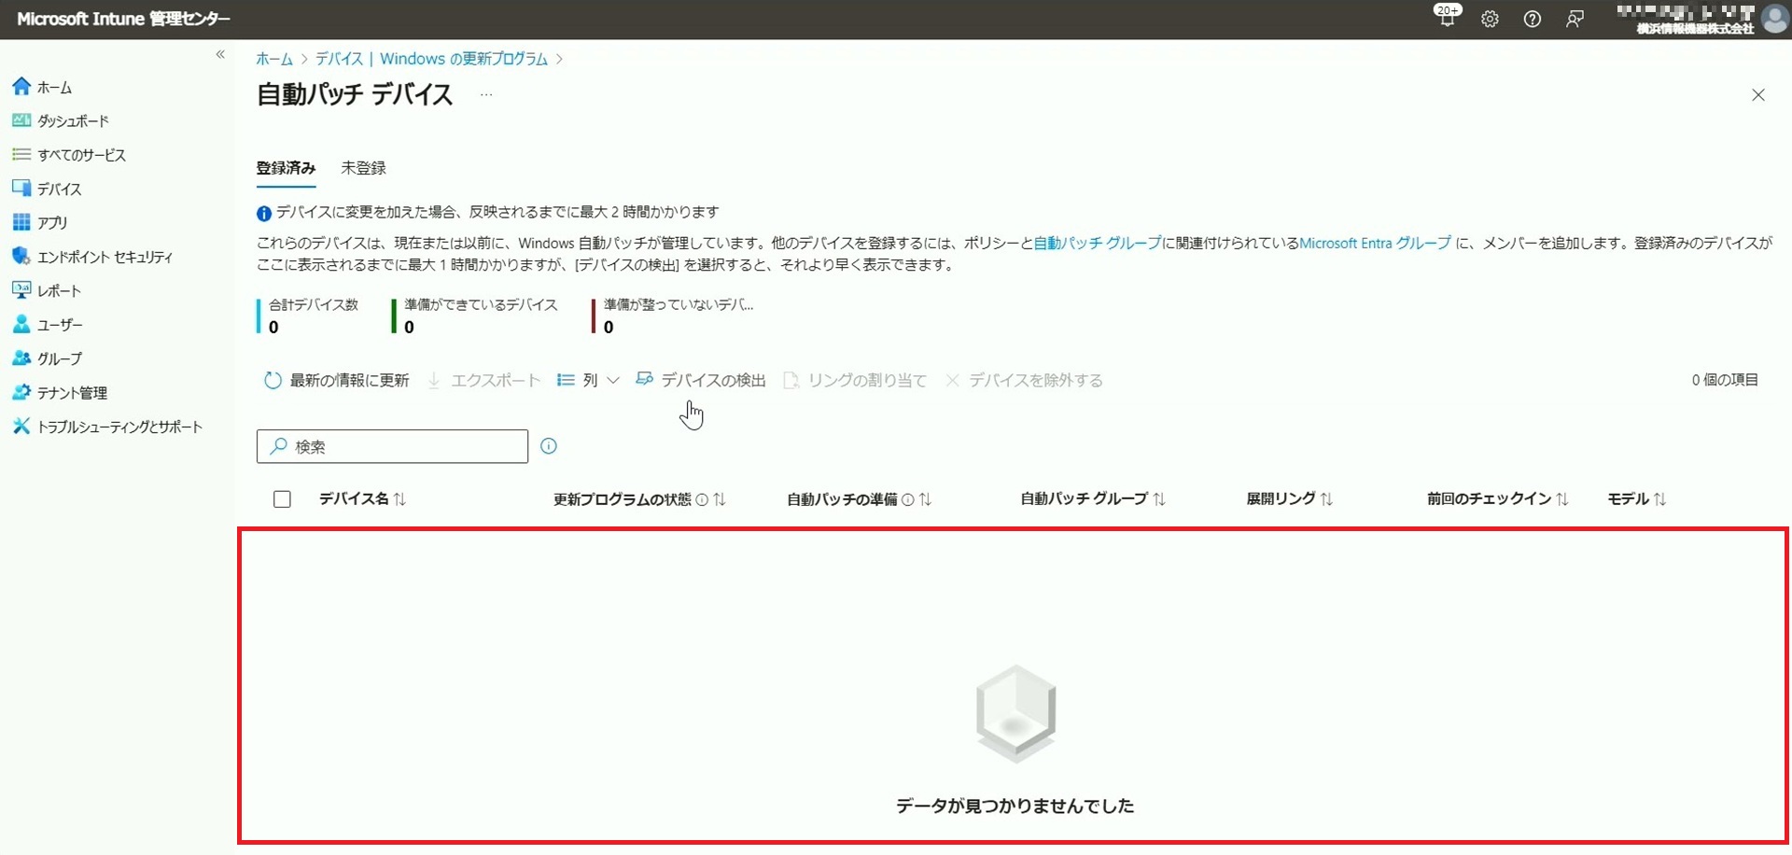Open the 自動パッチ グループ link
The width and height of the screenshot is (1792, 855).
[1098, 243]
